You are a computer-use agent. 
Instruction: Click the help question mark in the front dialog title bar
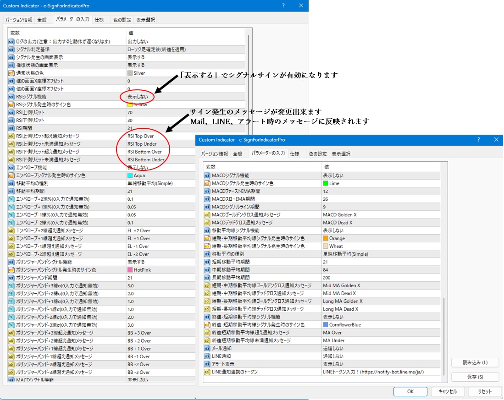[479, 140]
